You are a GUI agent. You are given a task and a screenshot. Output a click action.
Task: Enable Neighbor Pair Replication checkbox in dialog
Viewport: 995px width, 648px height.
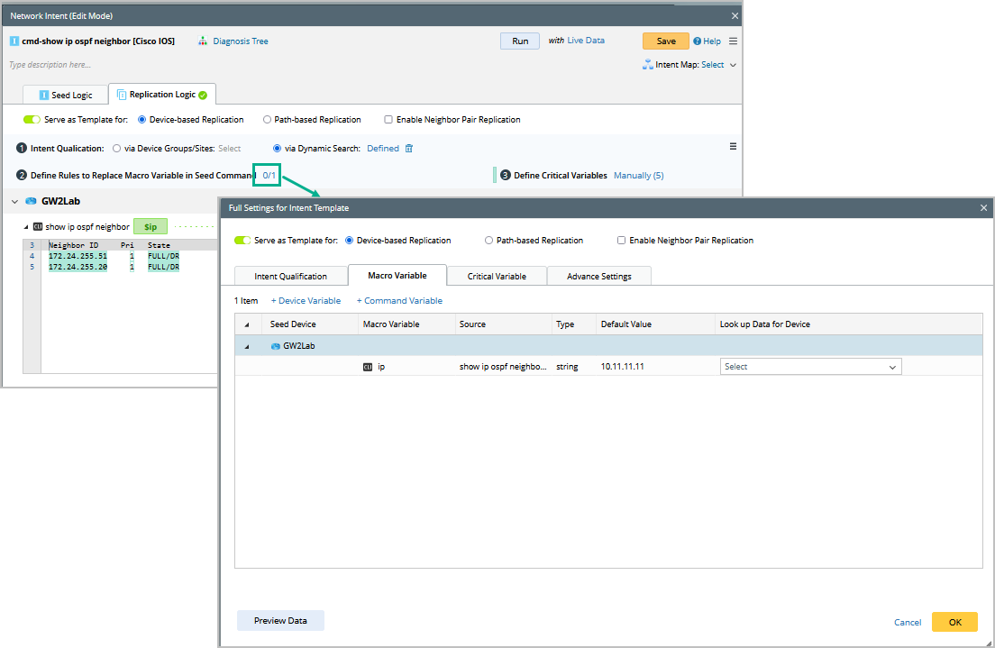point(622,241)
